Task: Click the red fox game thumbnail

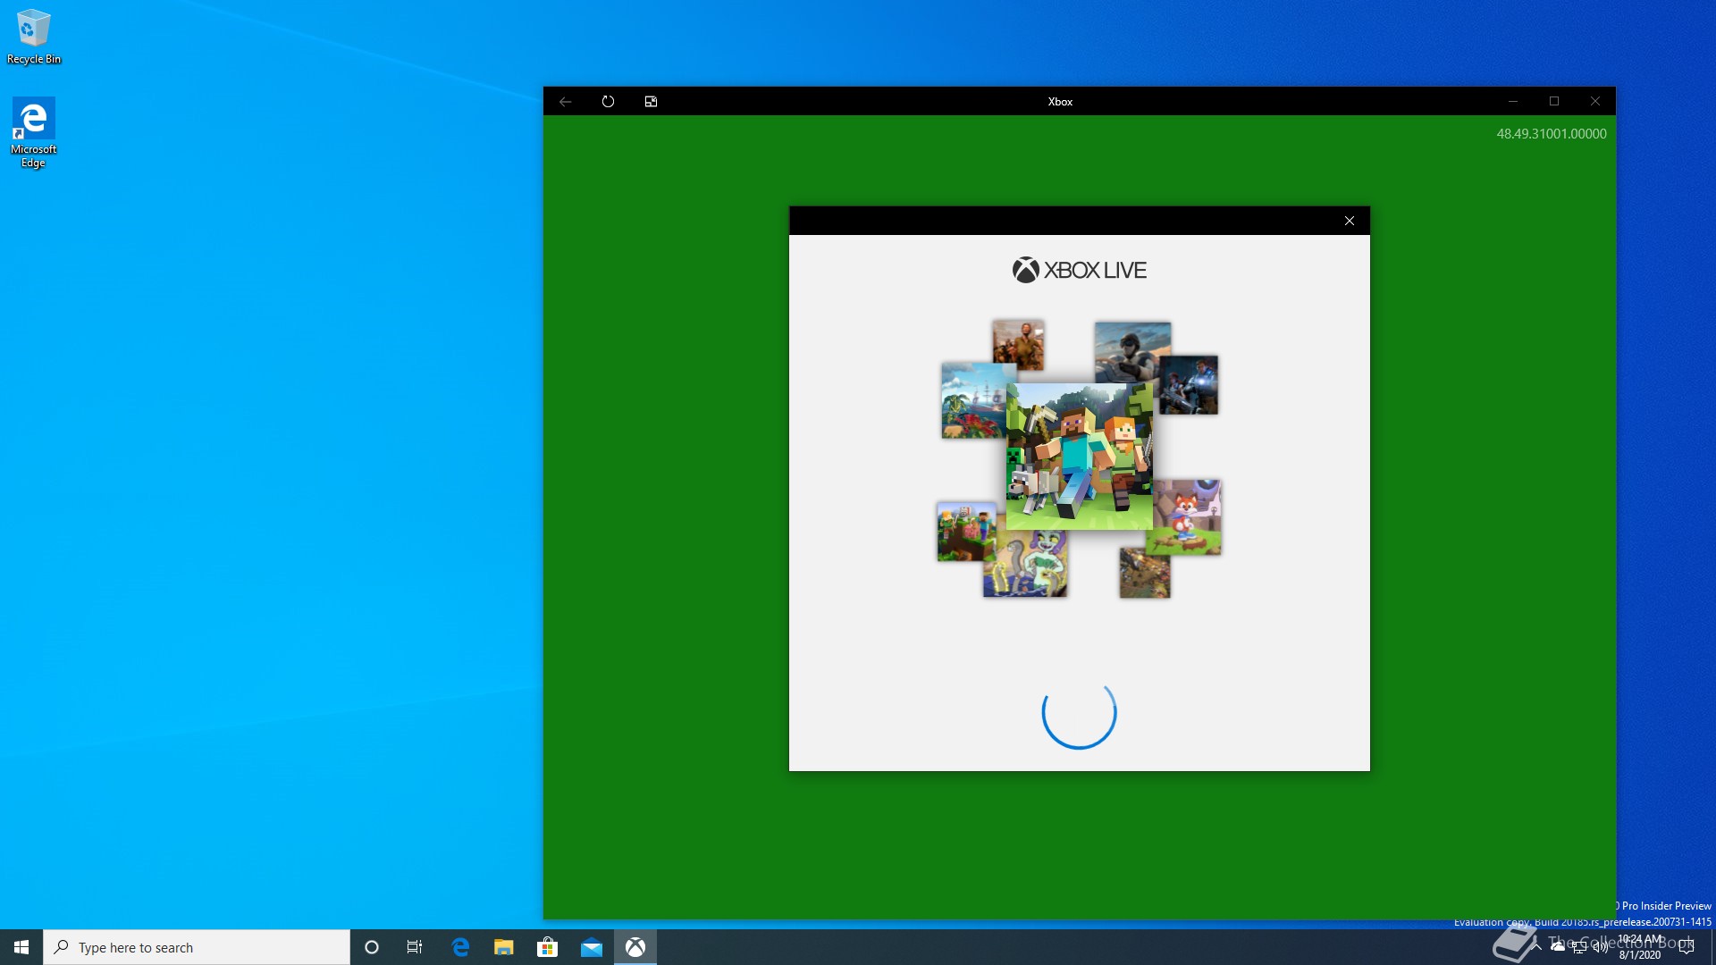Action: click(1188, 517)
